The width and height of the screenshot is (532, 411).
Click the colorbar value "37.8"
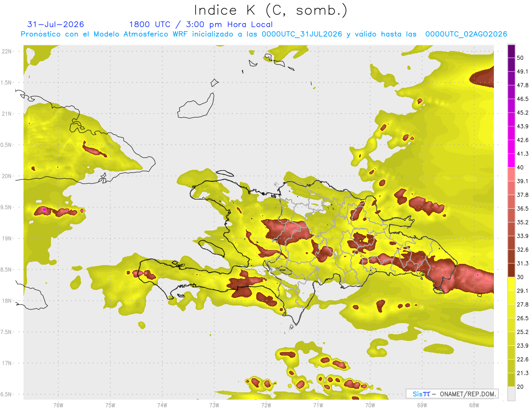[522, 195]
